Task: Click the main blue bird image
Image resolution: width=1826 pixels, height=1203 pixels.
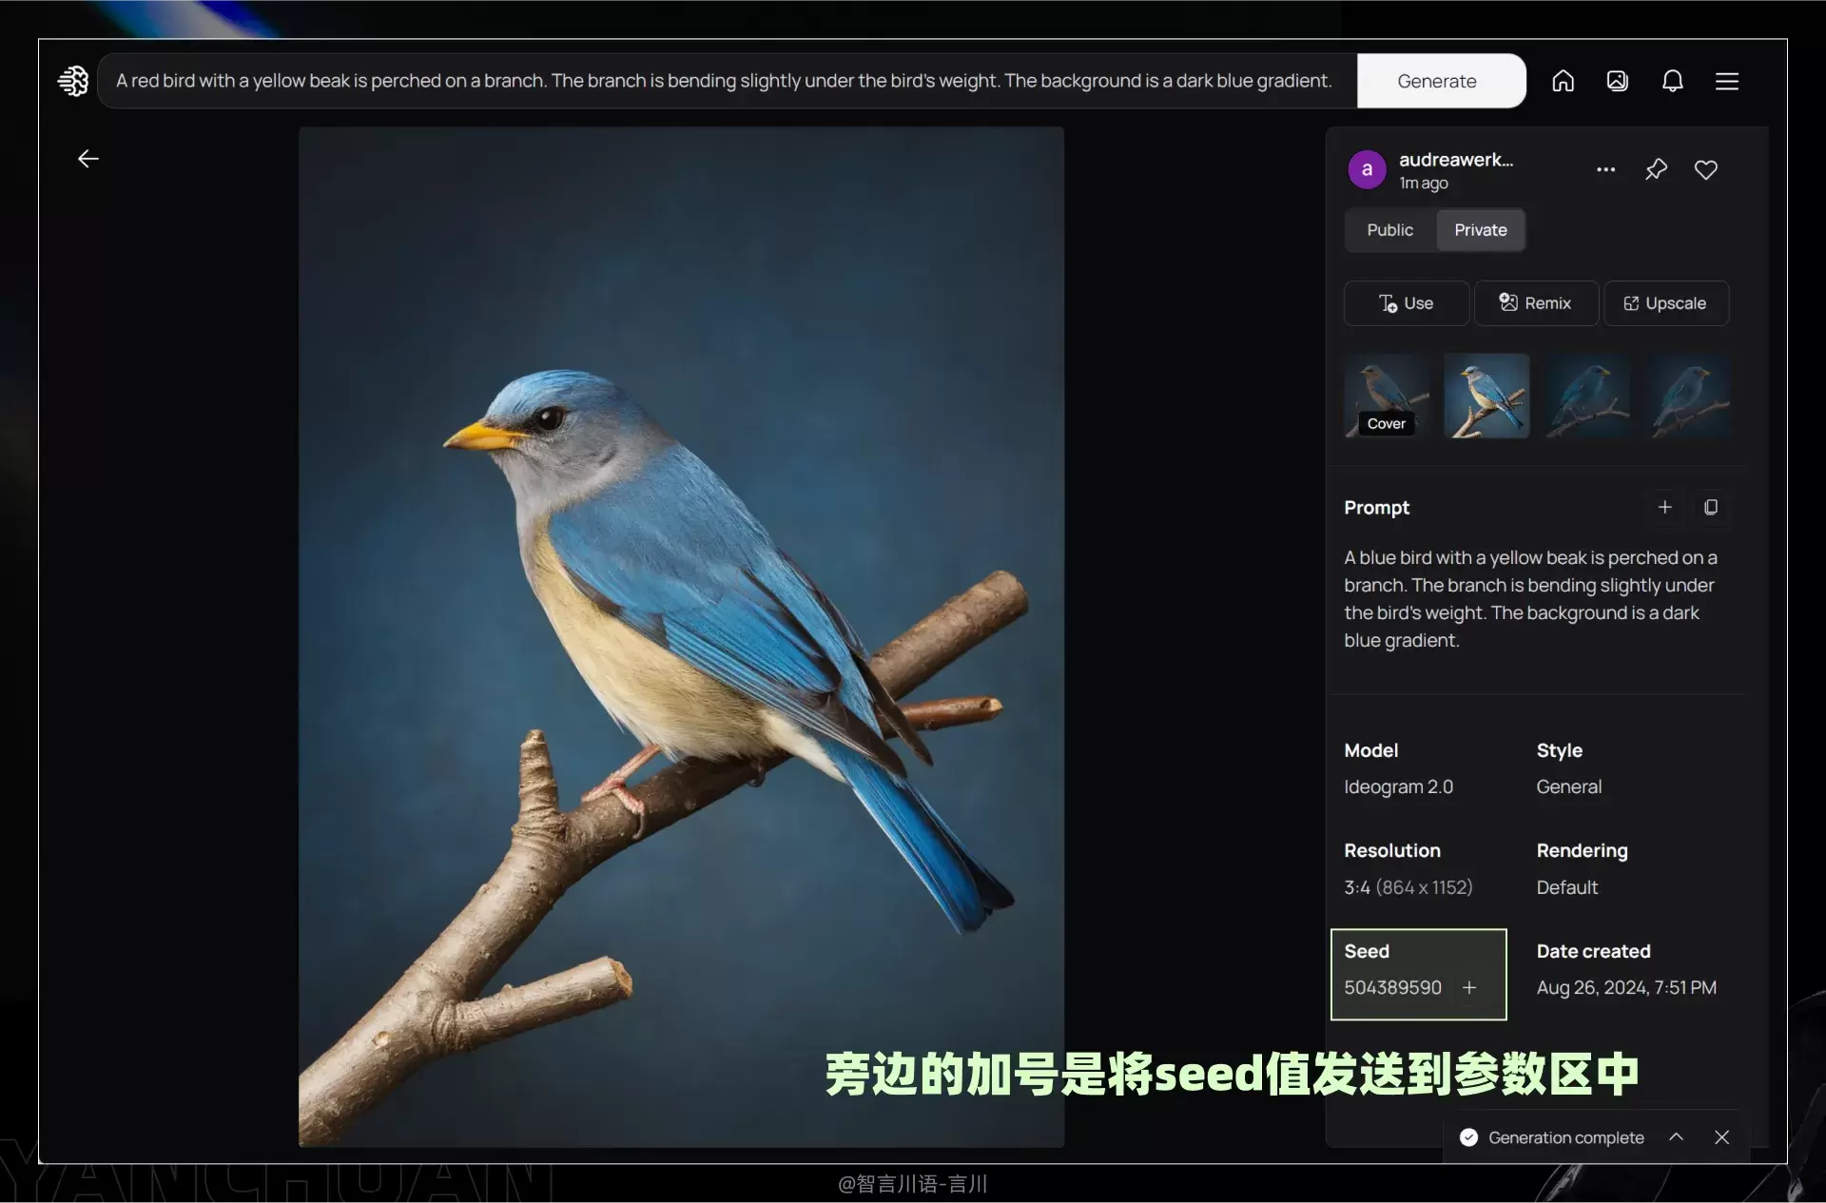Action: tap(681, 636)
